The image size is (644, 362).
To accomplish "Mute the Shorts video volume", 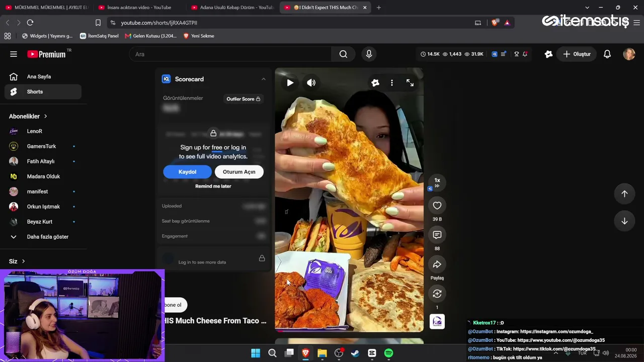I will 311,83.
